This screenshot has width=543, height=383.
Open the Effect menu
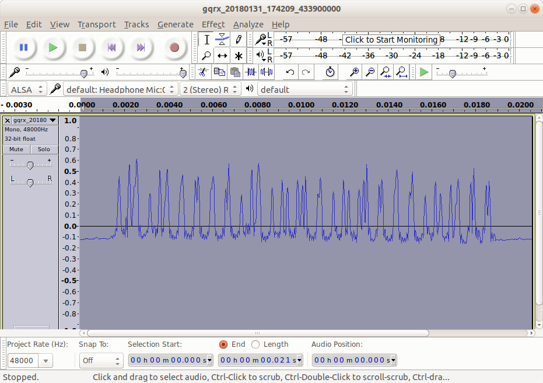point(213,25)
